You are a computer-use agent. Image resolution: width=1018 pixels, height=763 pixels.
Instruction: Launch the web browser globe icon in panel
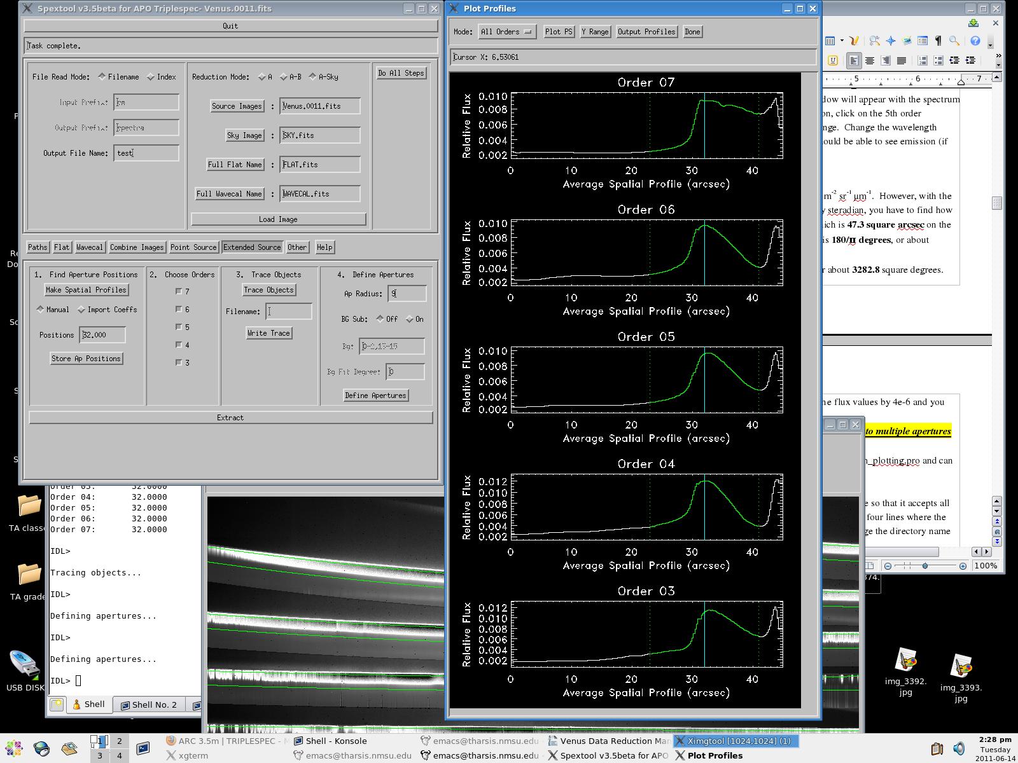pyautogui.click(x=41, y=748)
